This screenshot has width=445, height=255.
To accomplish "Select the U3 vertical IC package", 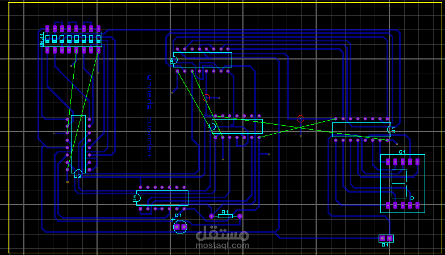I will (78, 144).
